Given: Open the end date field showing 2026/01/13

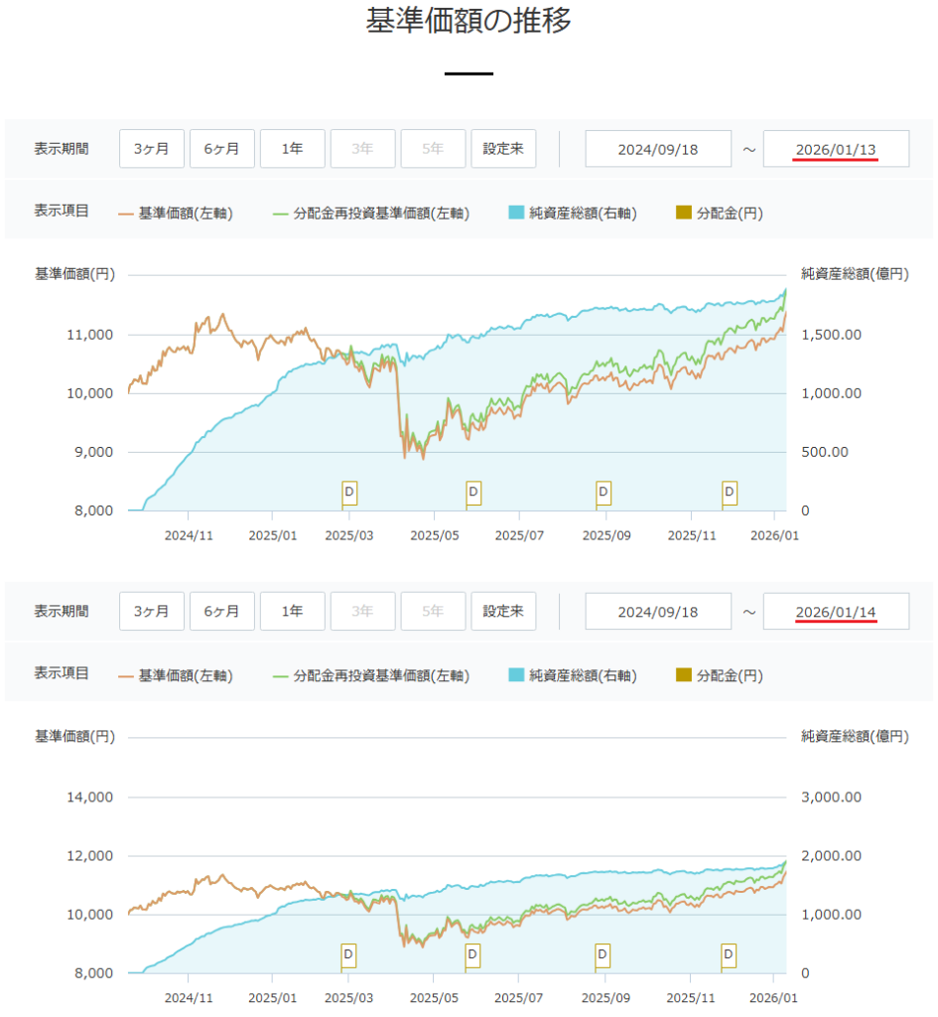Looking at the screenshot, I should point(836,149).
